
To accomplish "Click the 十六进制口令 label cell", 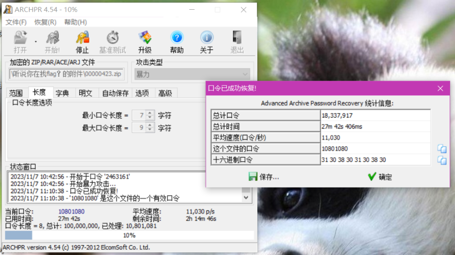I will coord(266,159).
